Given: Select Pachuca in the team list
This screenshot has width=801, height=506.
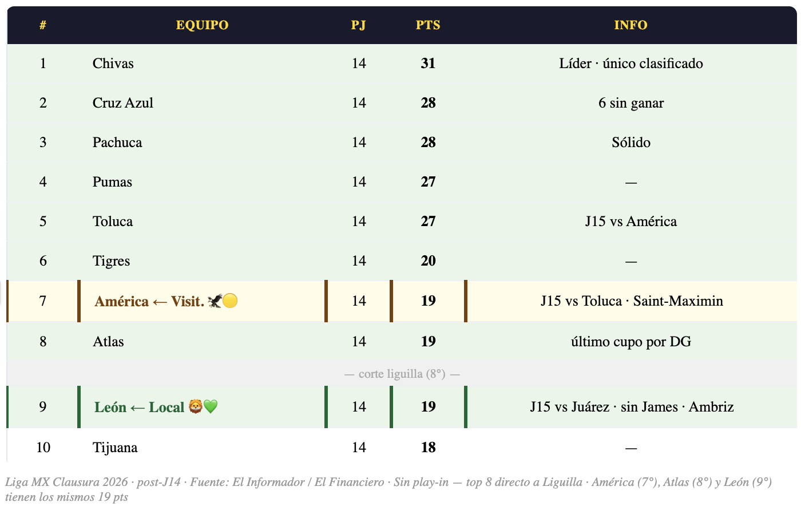Looking at the screenshot, I should tap(117, 143).
